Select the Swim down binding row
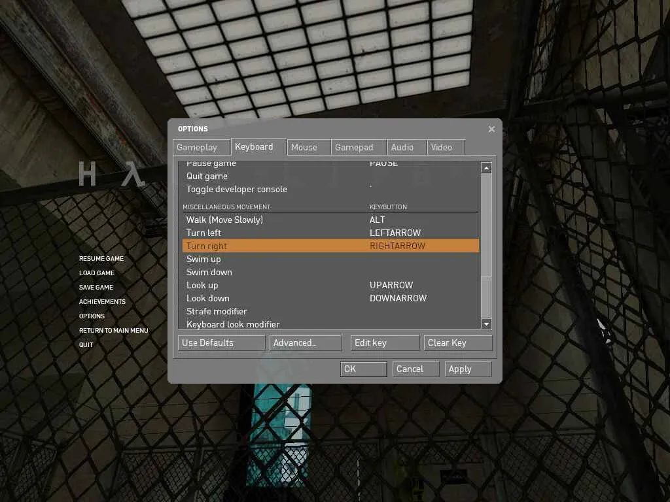The height and width of the screenshot is (502, 670). 330,273
